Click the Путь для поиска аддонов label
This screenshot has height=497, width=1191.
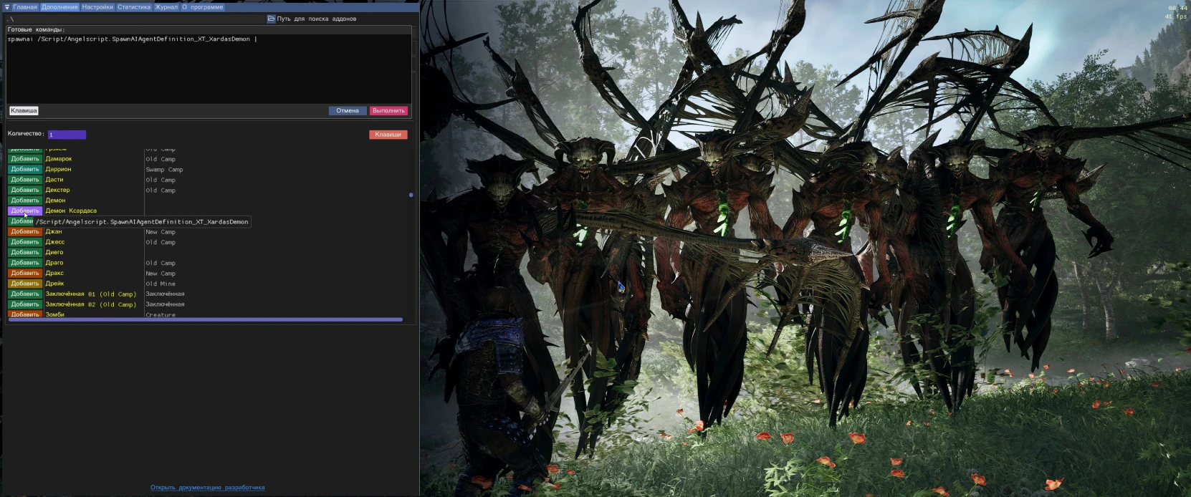pyautogui.click(x=317, y=19)
